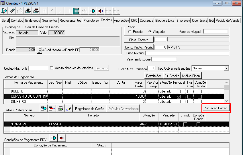Toggle Emitido checkbox for card 987654321

point(185,124)
